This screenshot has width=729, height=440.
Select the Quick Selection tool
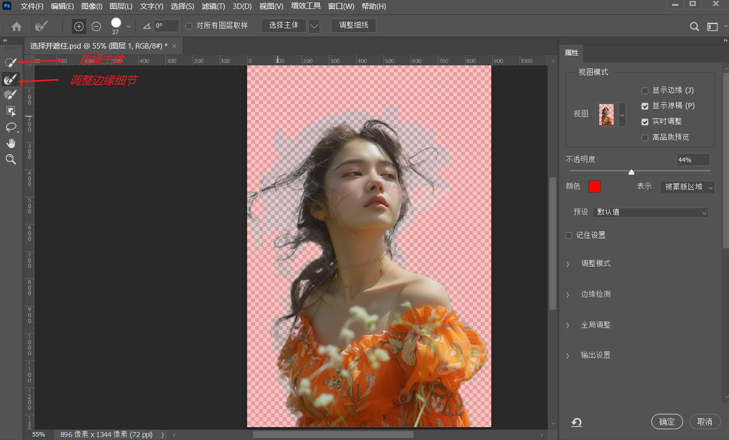(10, 62)
